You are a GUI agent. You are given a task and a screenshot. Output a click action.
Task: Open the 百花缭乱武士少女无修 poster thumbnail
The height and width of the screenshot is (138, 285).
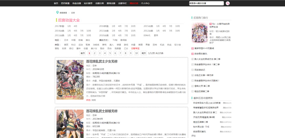tap(70, 80)
